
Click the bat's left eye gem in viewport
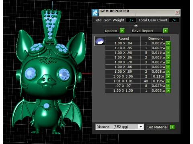pyautogui.click(x=31, y=73)
